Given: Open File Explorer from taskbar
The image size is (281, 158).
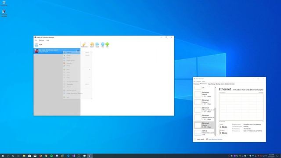Looking at the screenshot, I should click(x=24, y=156).
